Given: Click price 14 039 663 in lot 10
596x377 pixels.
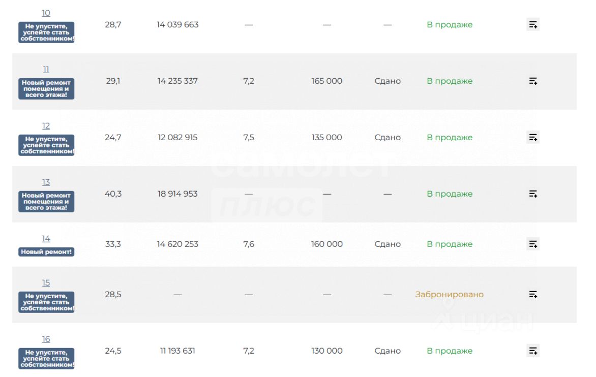Looking at the screenshot, I should pos(177,24).
